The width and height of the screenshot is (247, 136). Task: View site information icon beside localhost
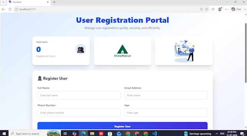point(17,9)
